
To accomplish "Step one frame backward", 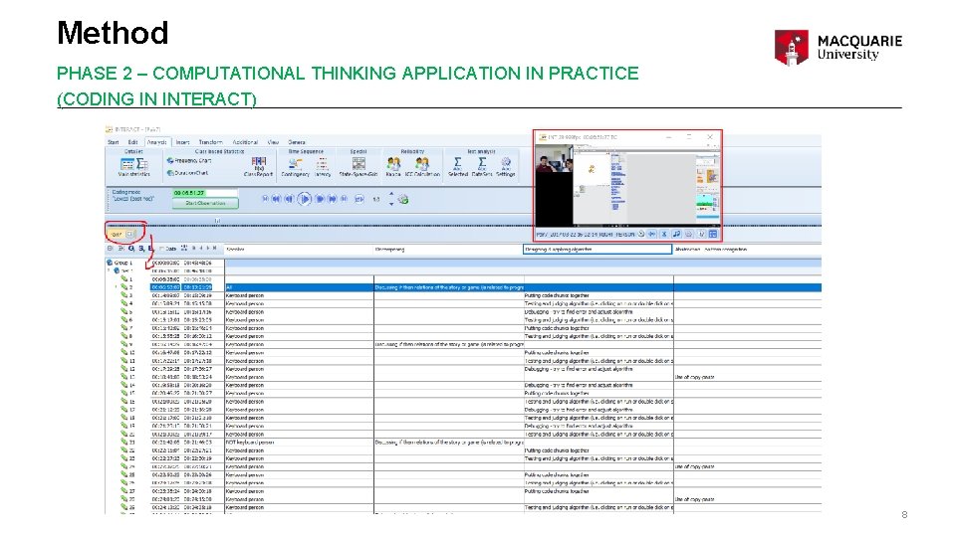I will click(289, 199).
